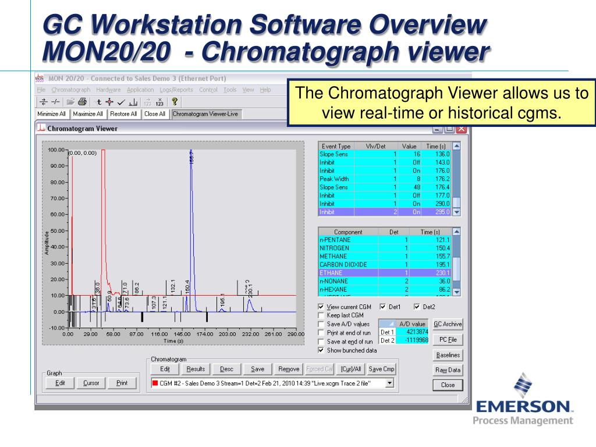Image resolution: width=596 pixels, height=447 pixels.
Task: Disable the View current CGM checkbox
Action: (321, 307)
